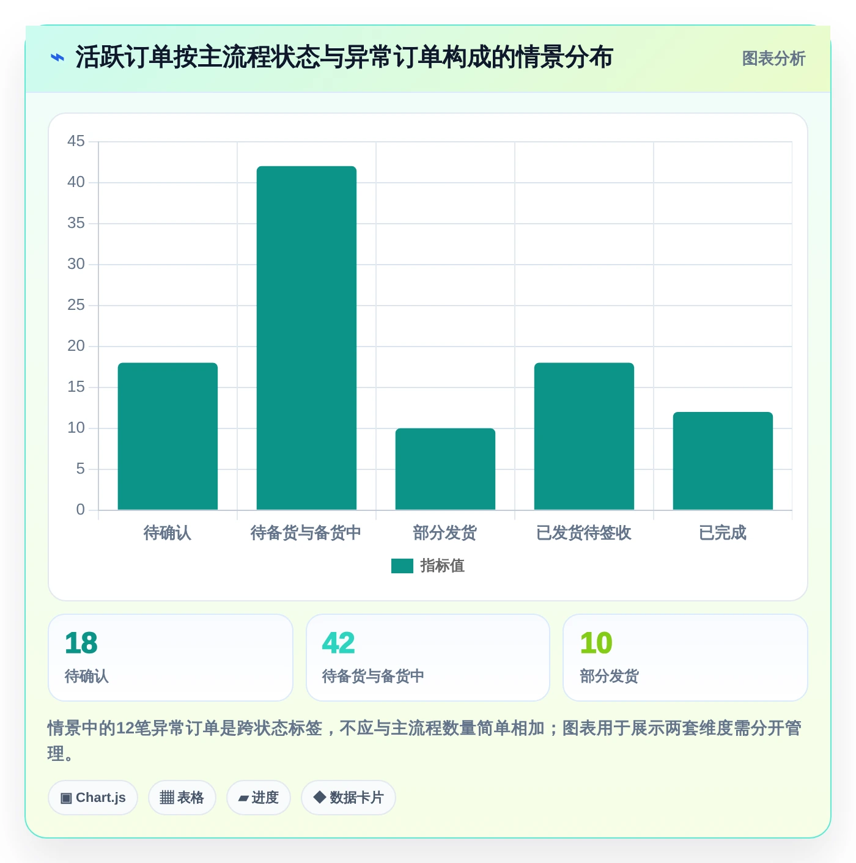
Task: Click the number 42 in the second card
Action: [x=338, y=643]
